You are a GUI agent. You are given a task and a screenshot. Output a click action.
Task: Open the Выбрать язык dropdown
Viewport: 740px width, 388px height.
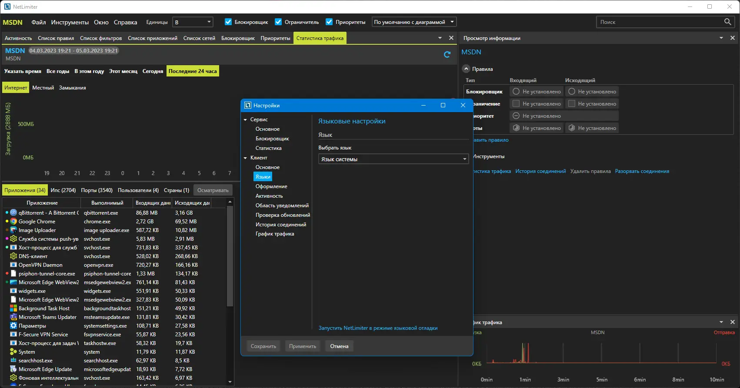point(393,159)
